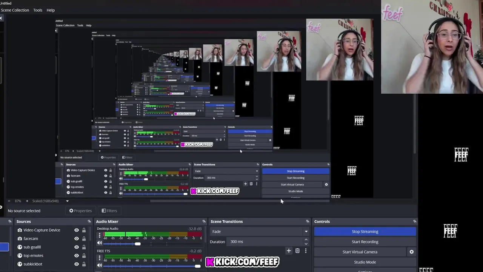
Task: Toggle lock on Video Capture Device source
Action: (x=84, y=230)
